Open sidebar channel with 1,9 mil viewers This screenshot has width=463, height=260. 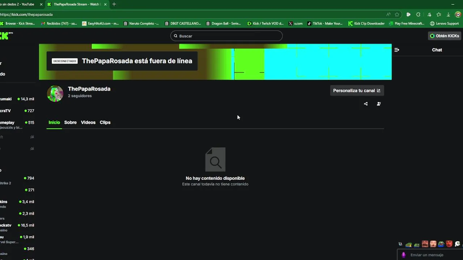17,239
